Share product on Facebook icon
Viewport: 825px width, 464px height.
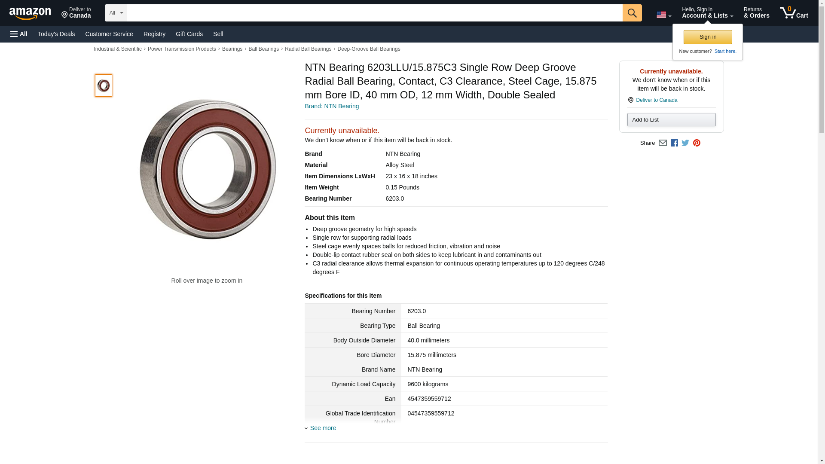pos(674,143)
